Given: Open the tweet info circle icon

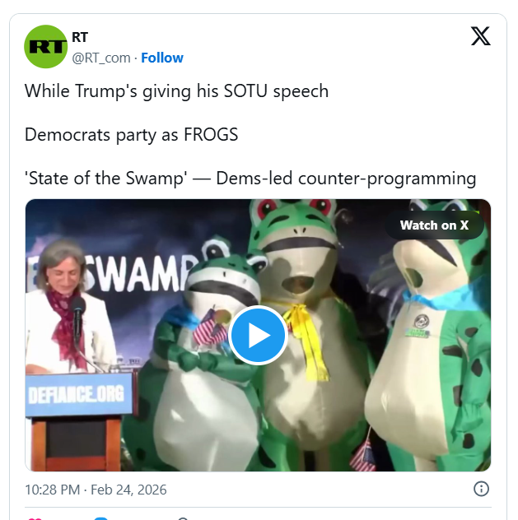Looking at the screenshot, I should click(x=481, y=489).
